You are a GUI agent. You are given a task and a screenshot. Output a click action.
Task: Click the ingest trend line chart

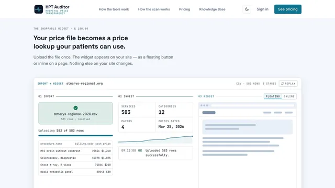155,139
